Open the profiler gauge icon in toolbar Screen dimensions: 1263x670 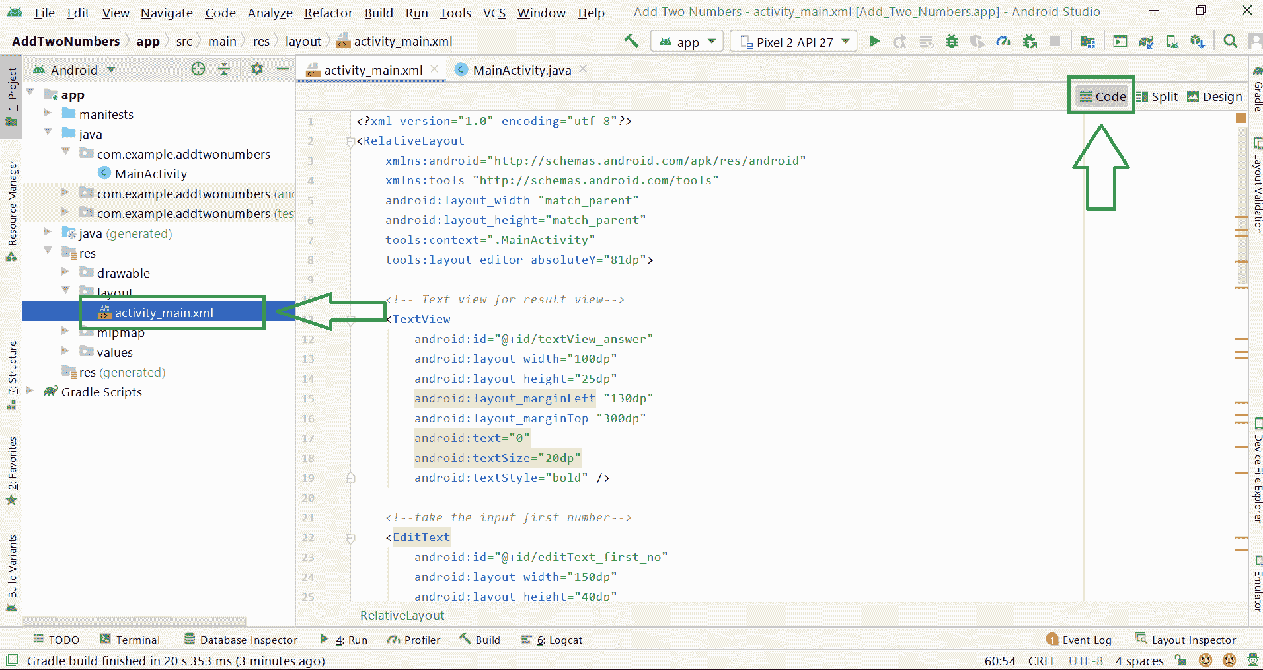coord(1003,42)
